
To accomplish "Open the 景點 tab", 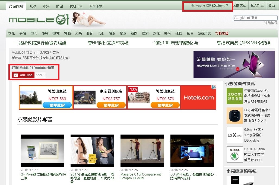I will pyautogui.click(x=33, y=6).
